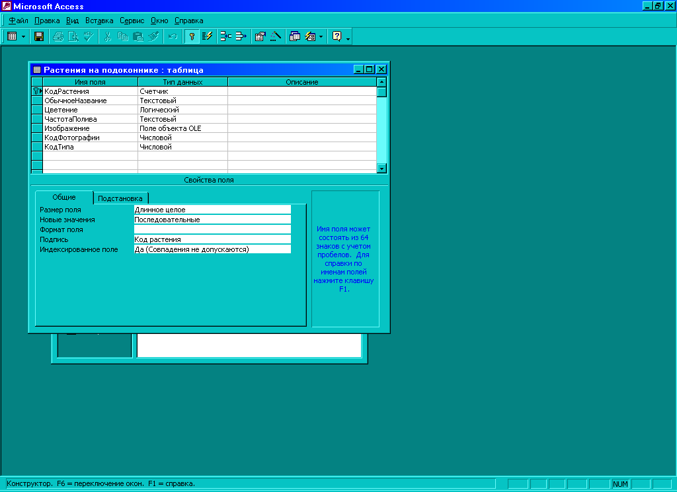Click the Индексированное поле value box
Image resolution: width=677 pixels, height=492 pixels.
pyautogui.click(x=212, y=249)
